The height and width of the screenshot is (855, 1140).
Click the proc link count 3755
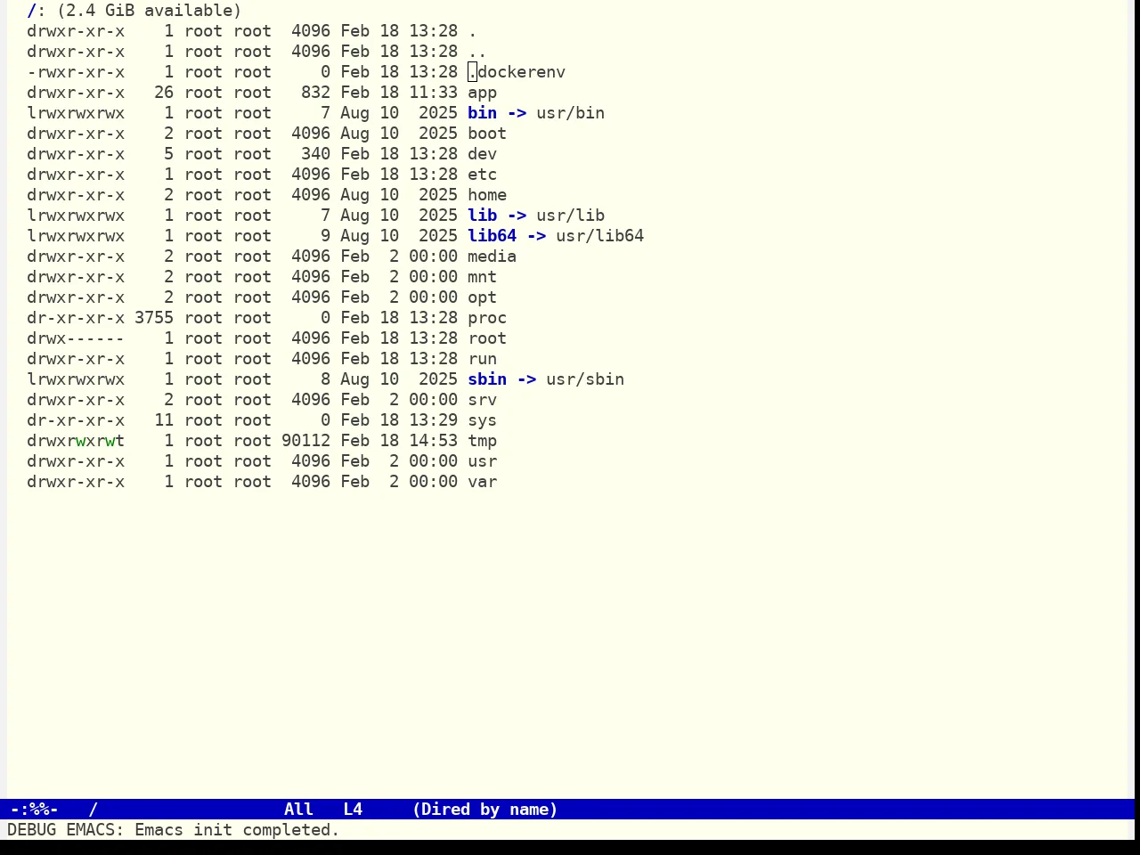(154, 318)
